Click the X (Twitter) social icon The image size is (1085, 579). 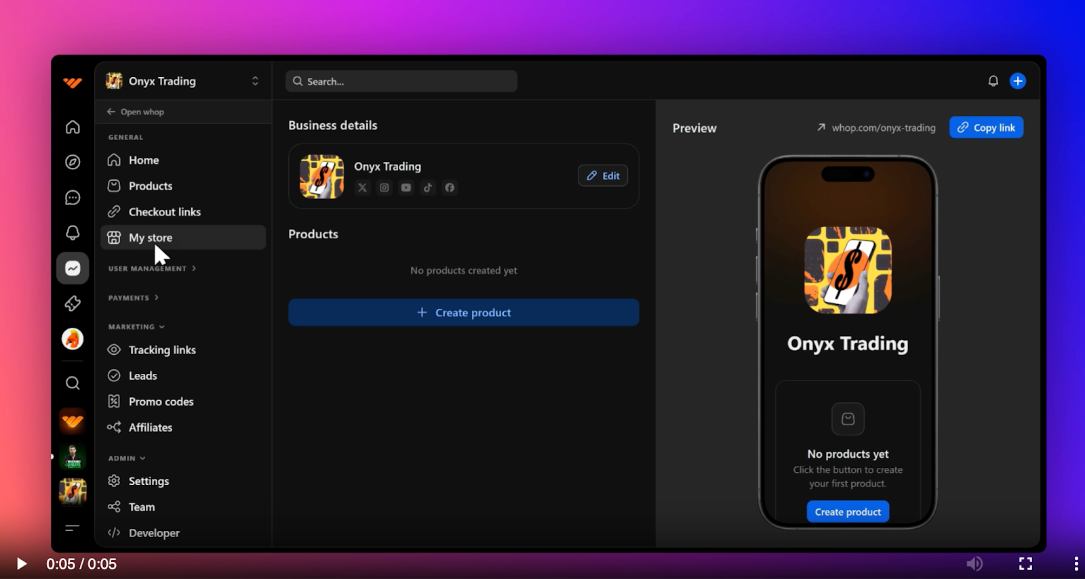(363, 188)
